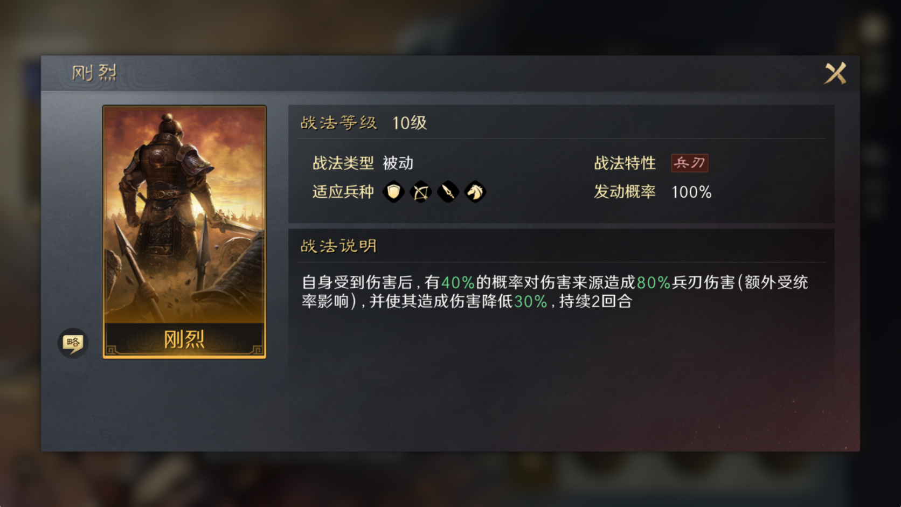Close the 刚烈 tactic dialog
Image resolution: width=901 pixels, height=507 pixels.
pos(835,73)
